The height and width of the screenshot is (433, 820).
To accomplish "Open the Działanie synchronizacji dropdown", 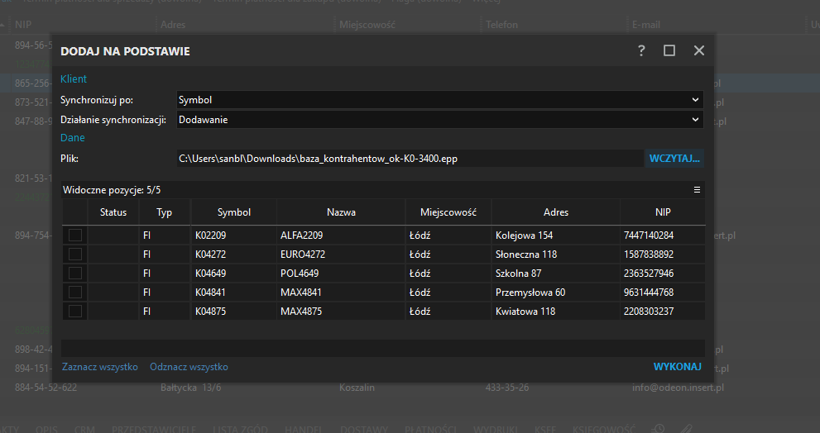I will coord(440,120).
